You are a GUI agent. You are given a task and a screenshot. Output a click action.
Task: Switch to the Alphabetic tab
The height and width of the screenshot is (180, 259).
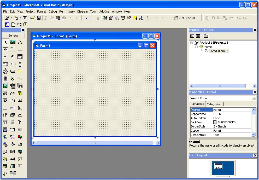click(x=197, y=104)
